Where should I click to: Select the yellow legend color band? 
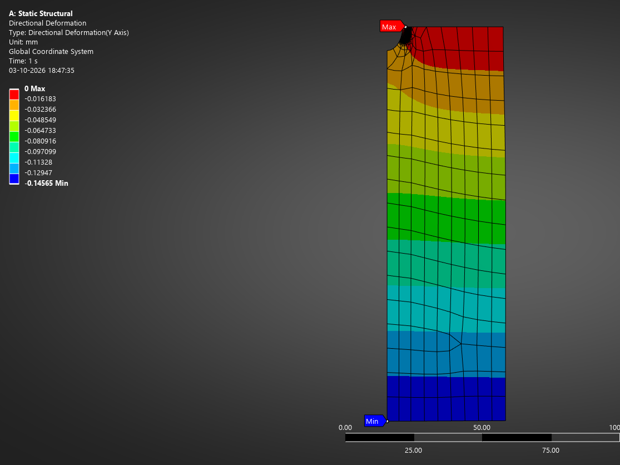[14, 116]
